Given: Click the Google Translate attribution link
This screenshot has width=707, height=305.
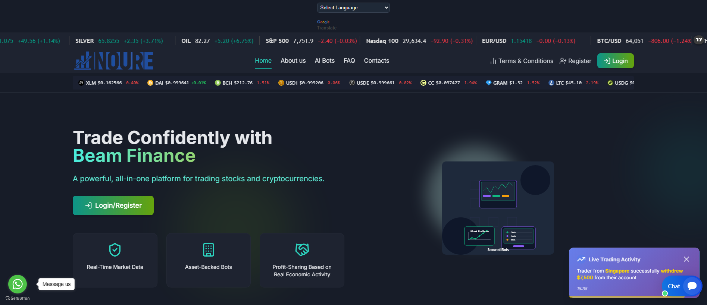Looking at the screenshot, I should pos(326,25).
